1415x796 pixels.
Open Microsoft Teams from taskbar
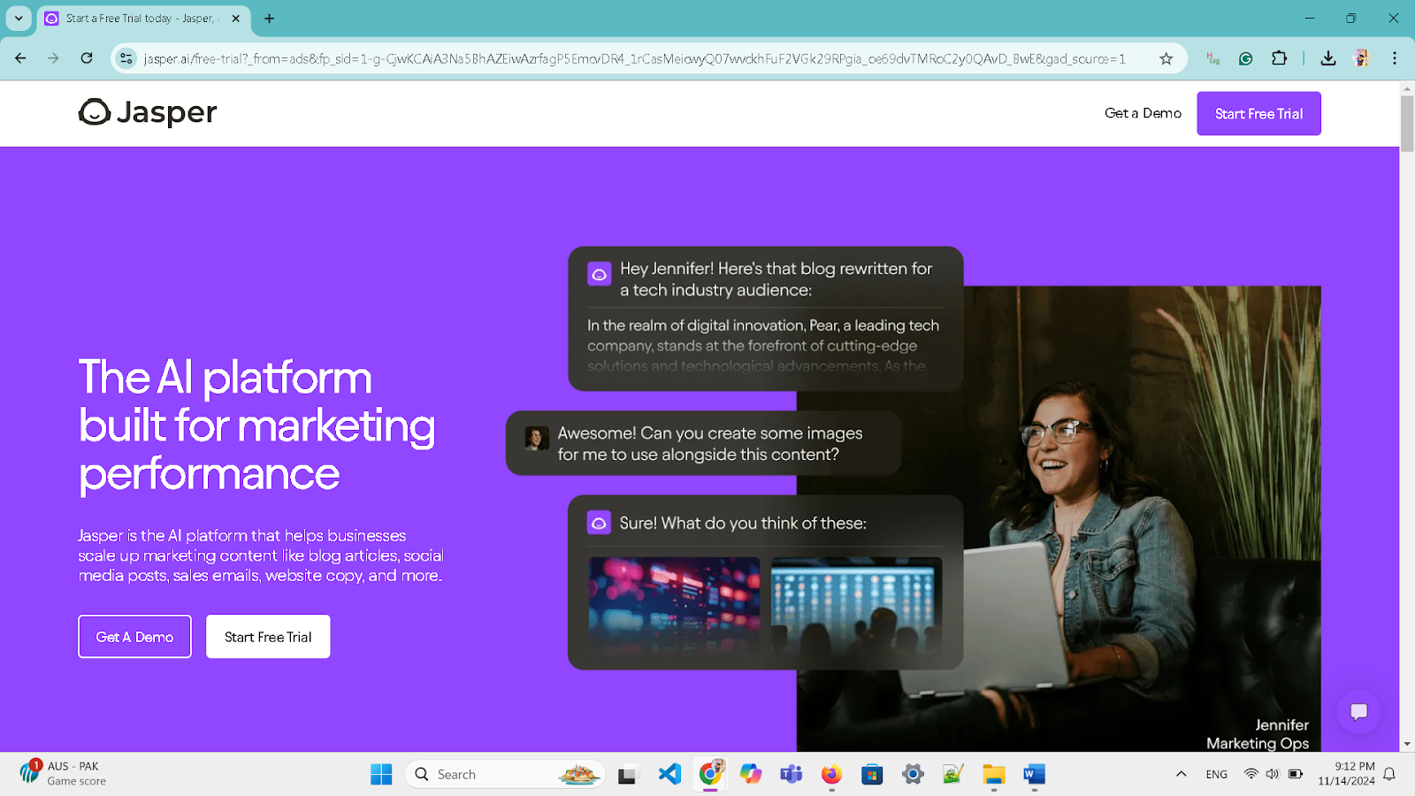point(791,774)
